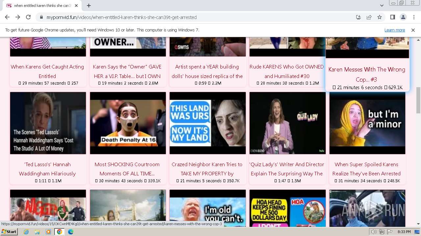Click the scrollbar up arrow
421x236 pixels.
[418, 39]
